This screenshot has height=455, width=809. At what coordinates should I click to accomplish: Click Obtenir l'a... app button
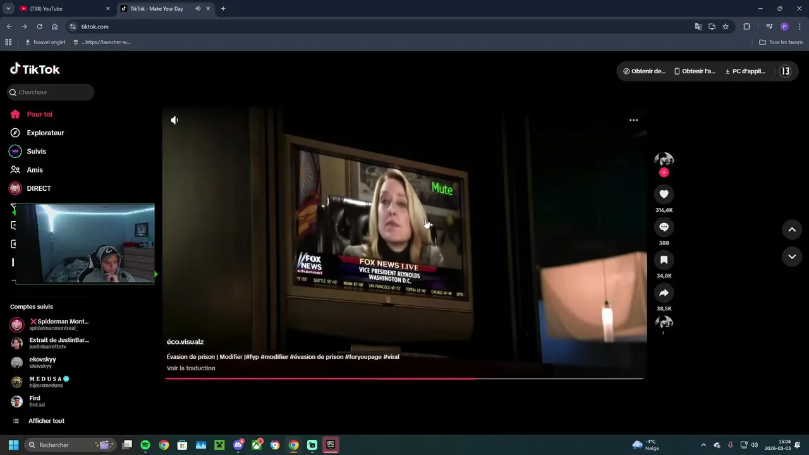695,71
